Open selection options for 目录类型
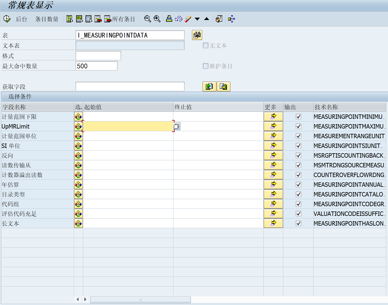Viewport: 388px width, 305px height. (78, 194)
